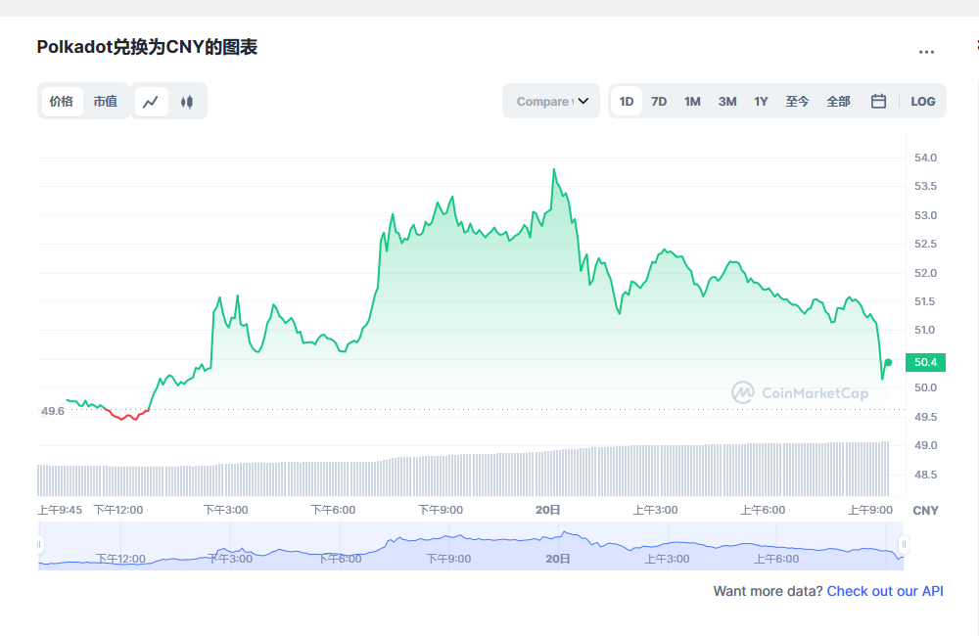
Task: Click the 49.5 y-axis value
Action: pos(925,417)
